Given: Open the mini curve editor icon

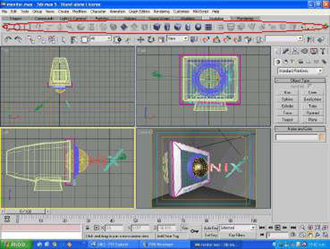Looking at the screenshot, I should [x=7, y=219].
